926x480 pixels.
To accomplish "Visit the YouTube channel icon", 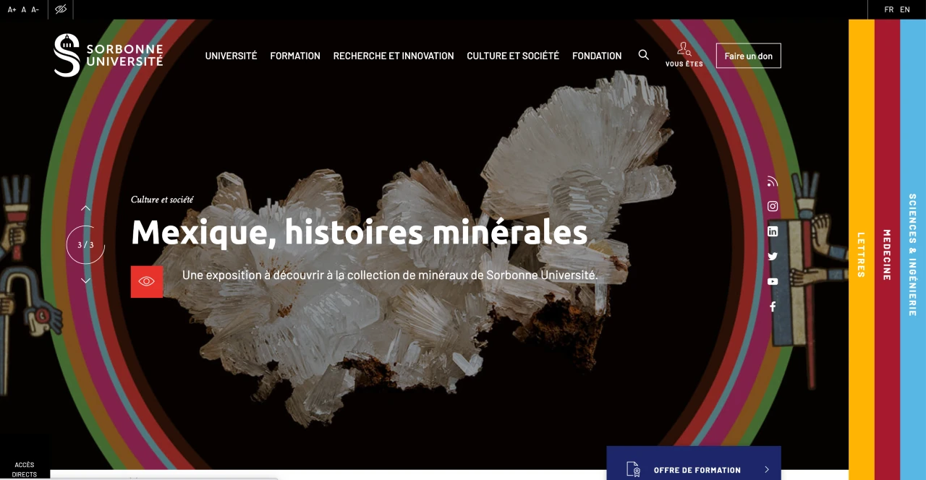I will click(773, 281).
